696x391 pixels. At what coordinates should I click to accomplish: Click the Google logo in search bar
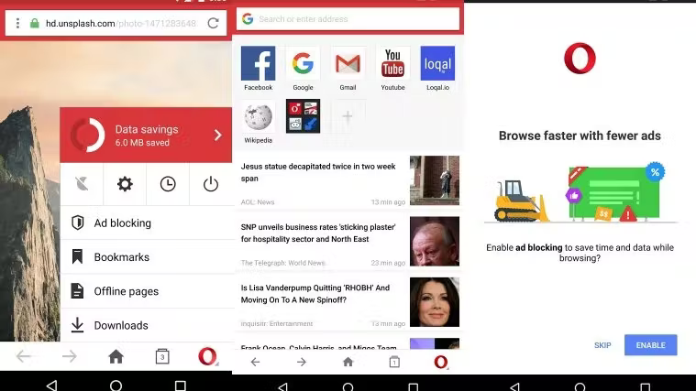(248, 18)
